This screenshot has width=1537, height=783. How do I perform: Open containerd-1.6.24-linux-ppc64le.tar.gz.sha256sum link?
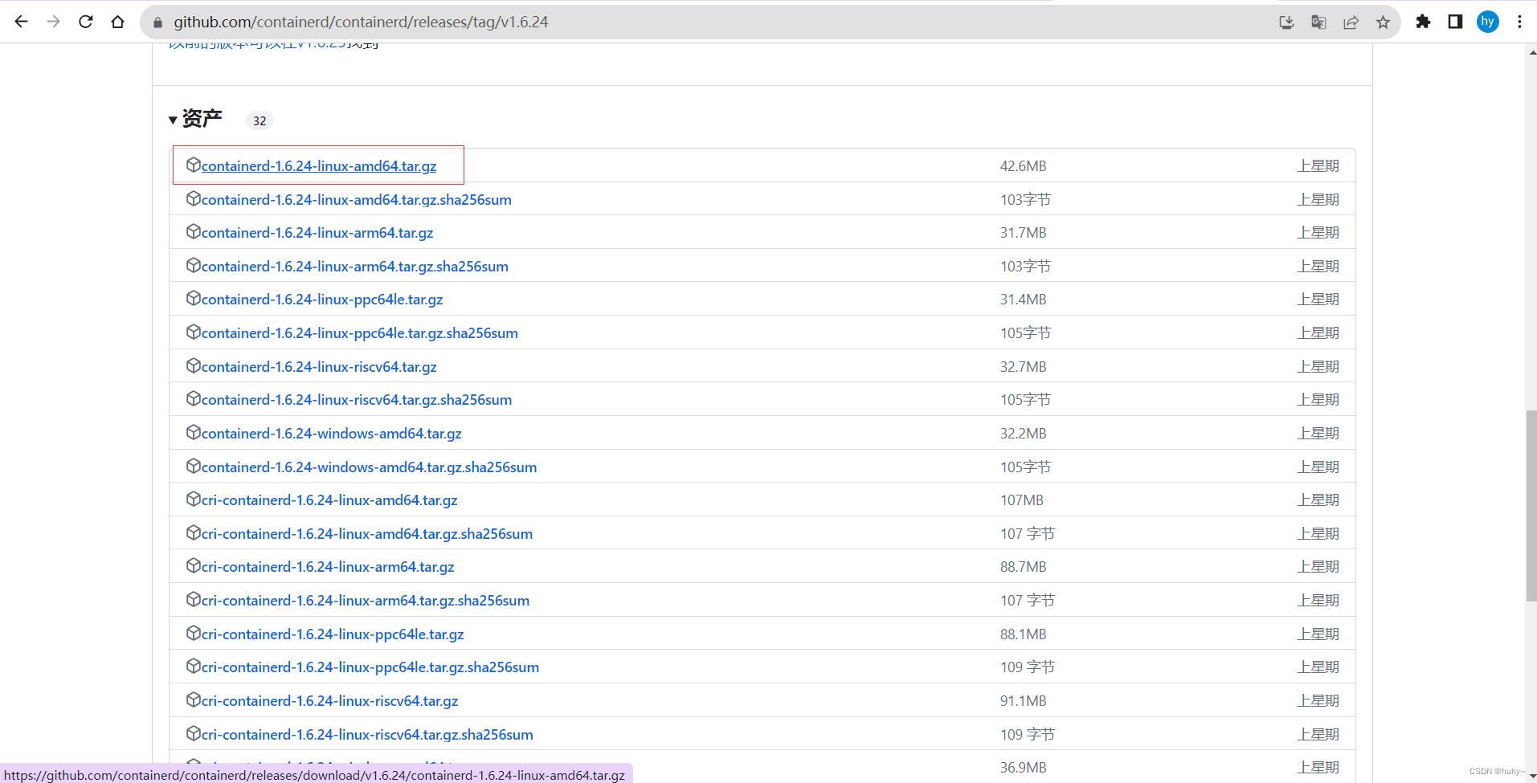click(x=360, y=333)
